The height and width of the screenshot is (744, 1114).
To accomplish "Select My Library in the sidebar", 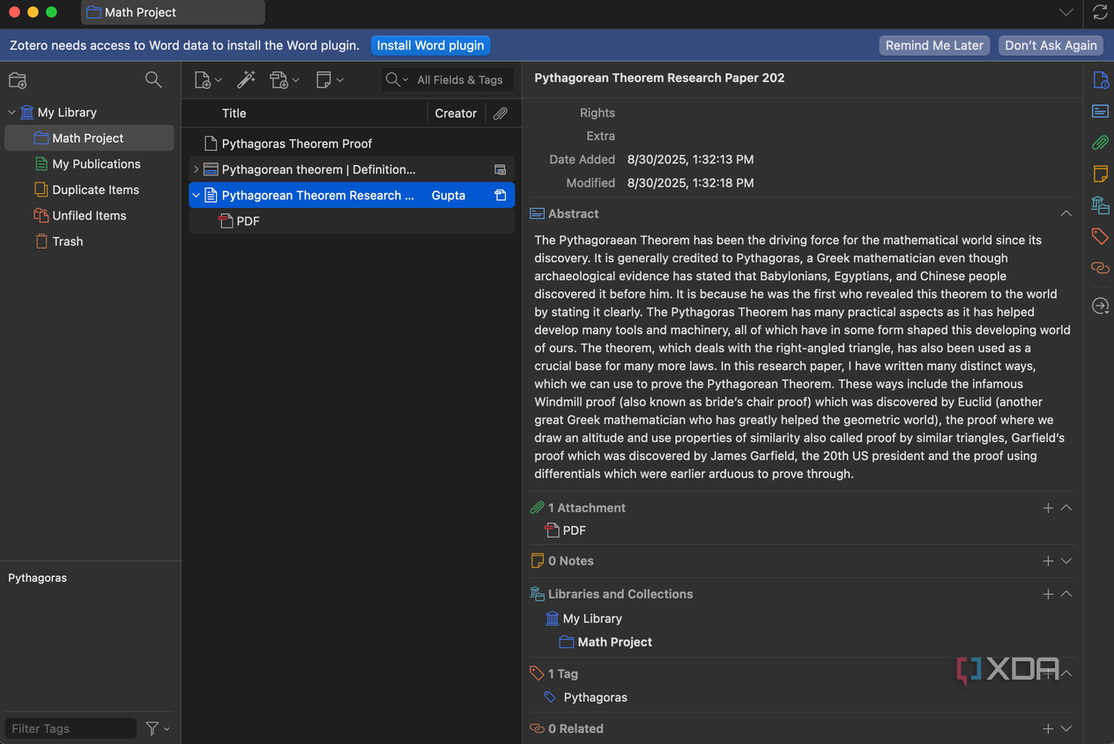I will 67,112.
